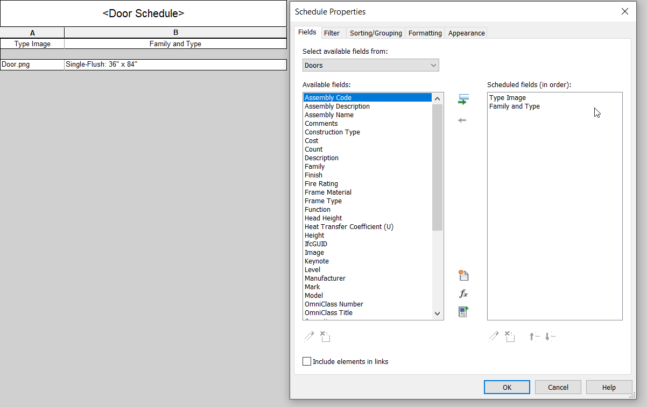Select Construction Type field
This screenshot has height=407, width=647.
click(368, 132)
